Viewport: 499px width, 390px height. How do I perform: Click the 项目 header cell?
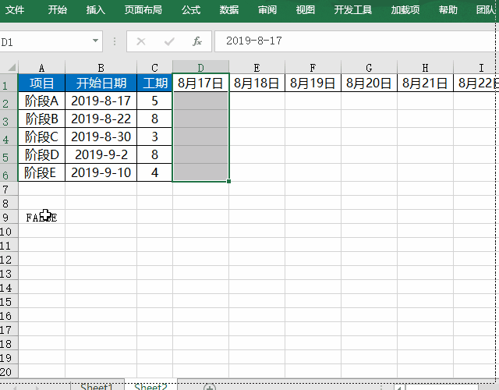(41, 83)
